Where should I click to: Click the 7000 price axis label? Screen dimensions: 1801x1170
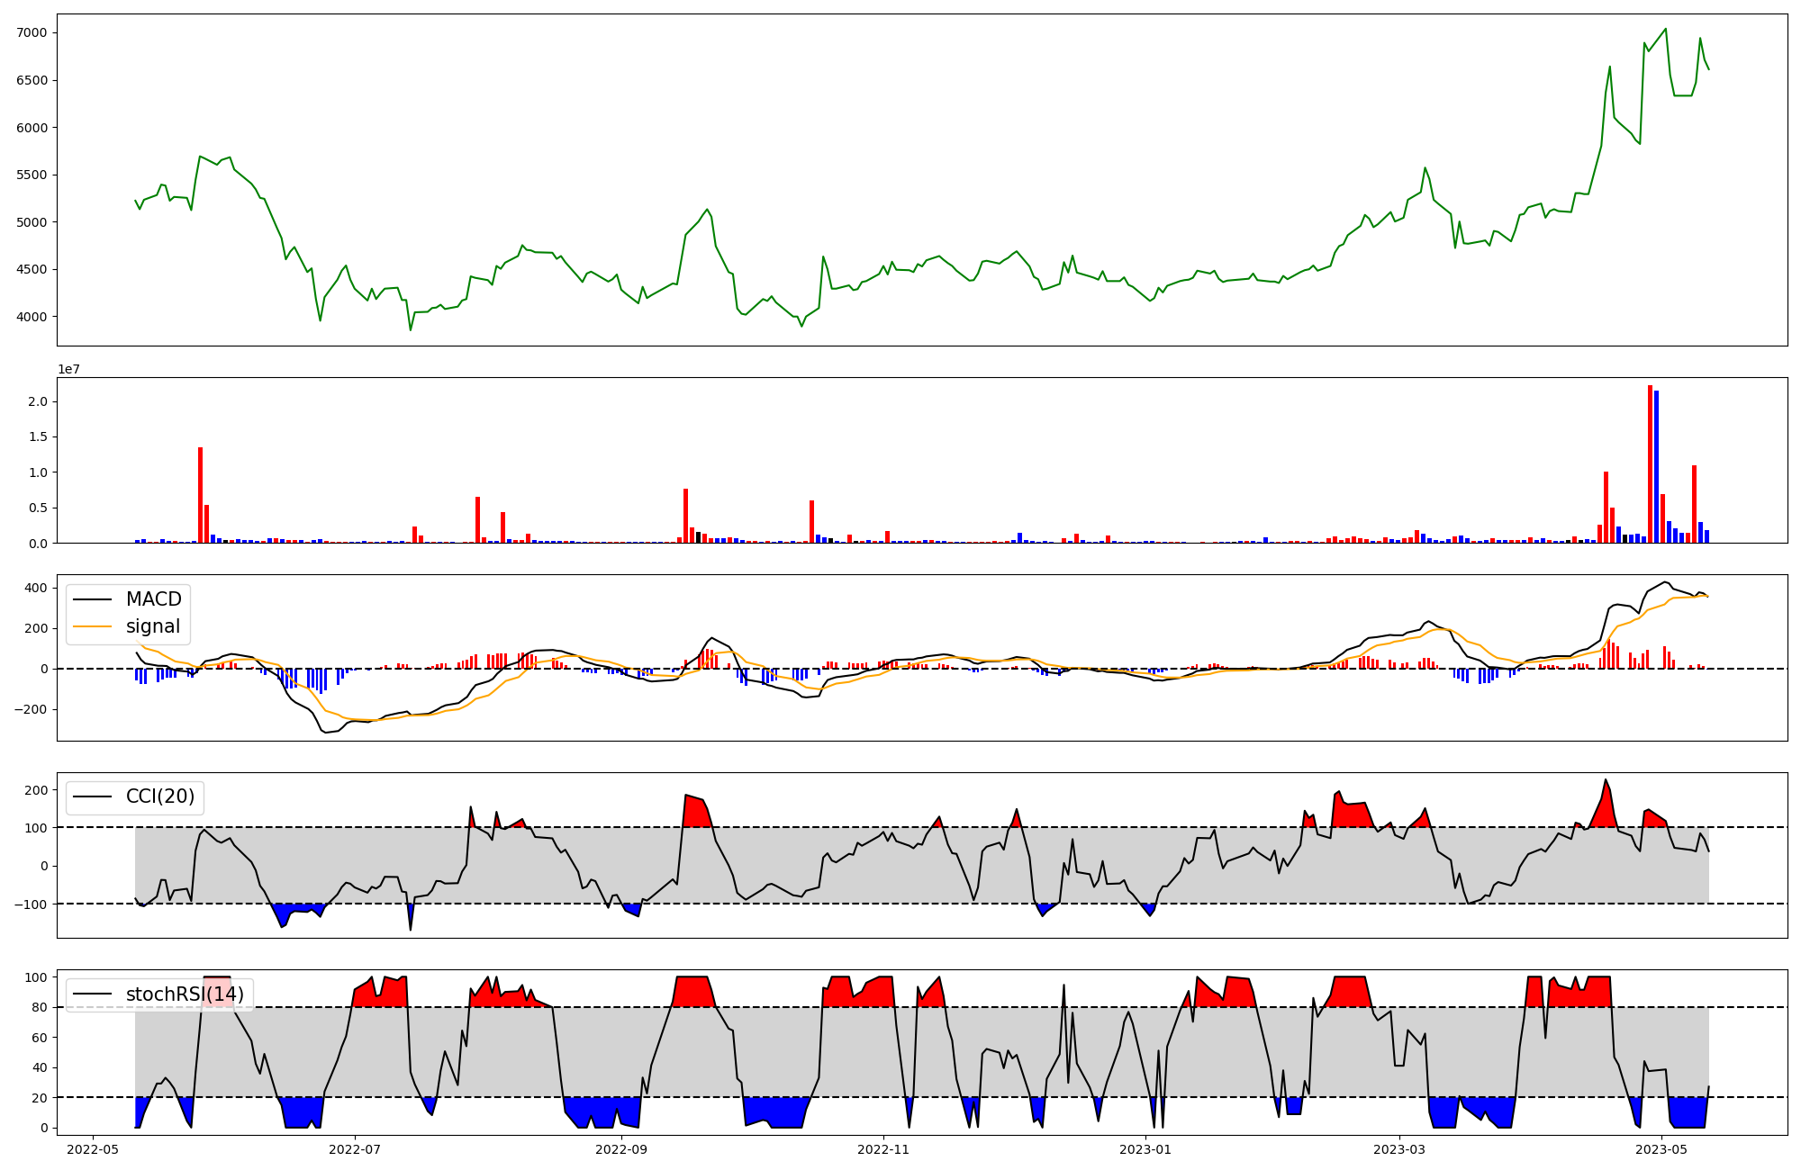(x=32, y=33)
